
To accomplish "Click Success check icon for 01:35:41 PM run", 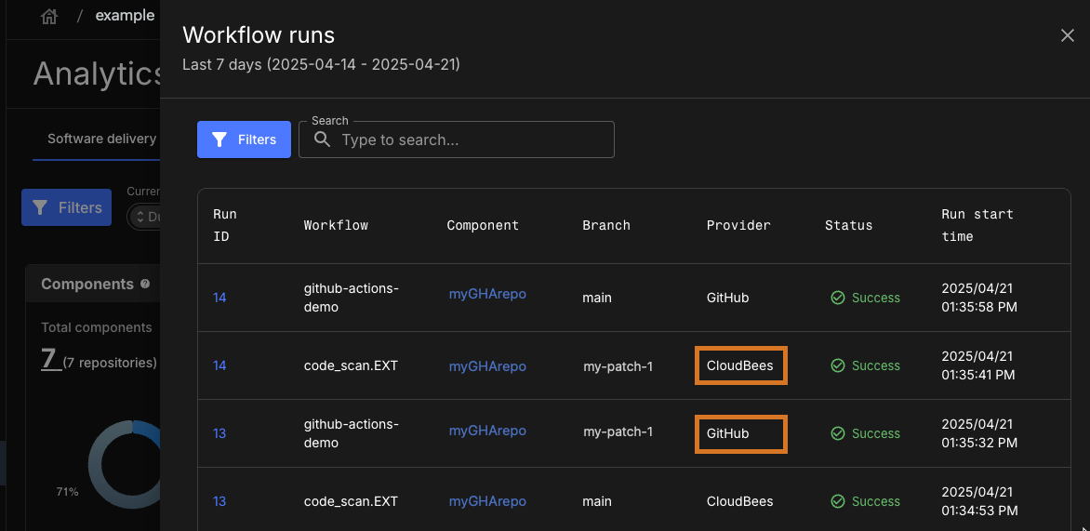I will (837, 365).
